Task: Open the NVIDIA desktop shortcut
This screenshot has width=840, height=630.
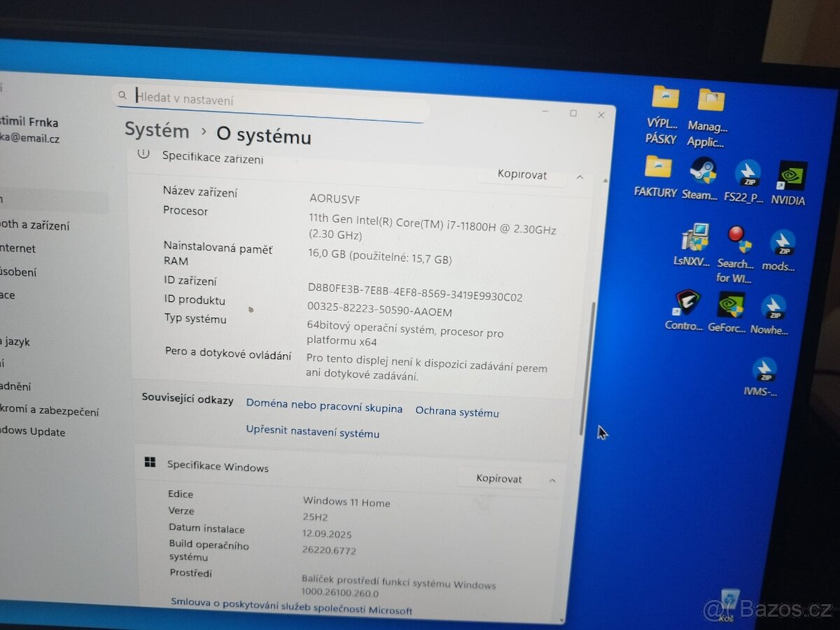Action: pos(789,183)
